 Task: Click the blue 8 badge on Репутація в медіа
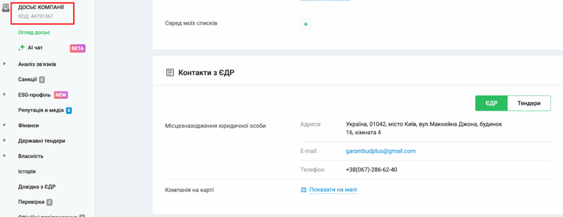click(x=69, y=111)
